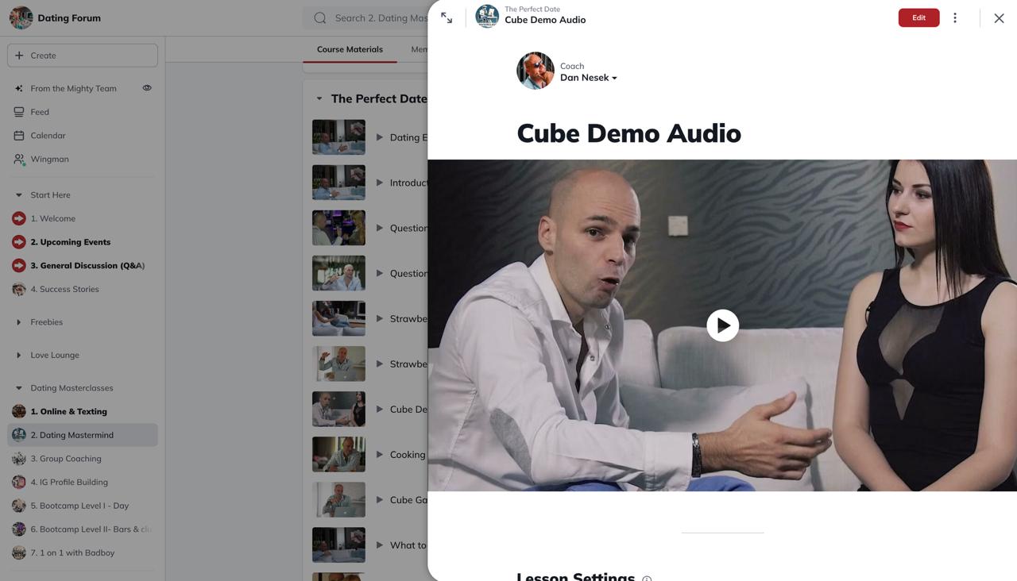
Task: Click the Bootcamp Level I space icon
Action: point(19,506)
